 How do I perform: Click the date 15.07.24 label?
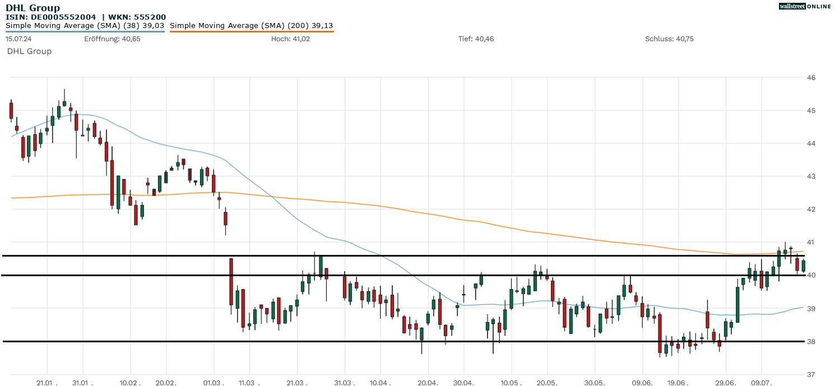pyautogui.click(x=18, y=39)
